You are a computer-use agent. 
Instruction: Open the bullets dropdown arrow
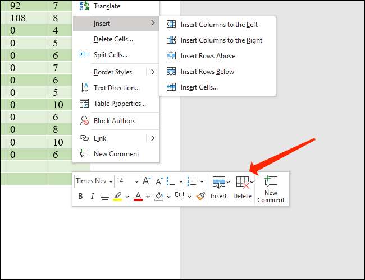point(181,181)
